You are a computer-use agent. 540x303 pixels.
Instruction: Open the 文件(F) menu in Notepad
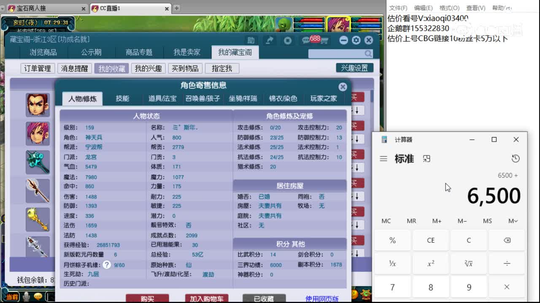399,7
